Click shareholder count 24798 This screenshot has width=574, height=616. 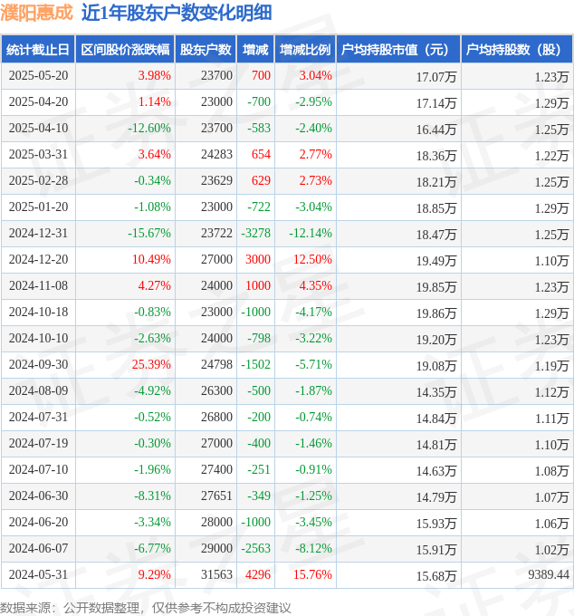(x=216, y=364)
